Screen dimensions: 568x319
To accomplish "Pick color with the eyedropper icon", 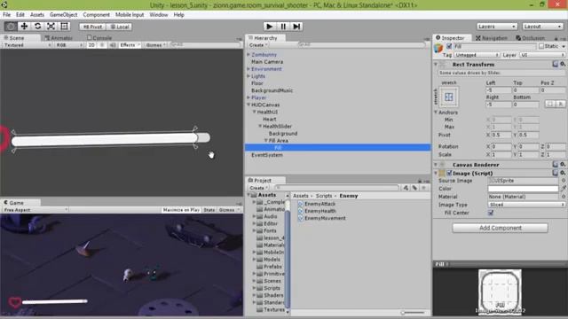I will tap(564, 189).
